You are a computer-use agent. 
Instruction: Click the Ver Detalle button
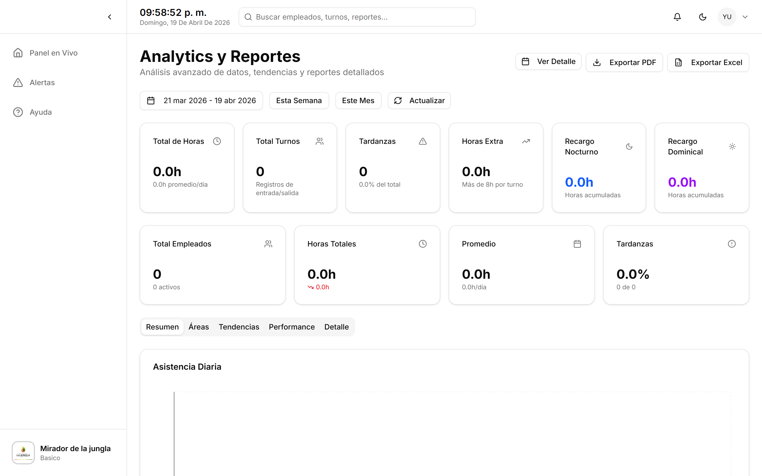(548, 61)
